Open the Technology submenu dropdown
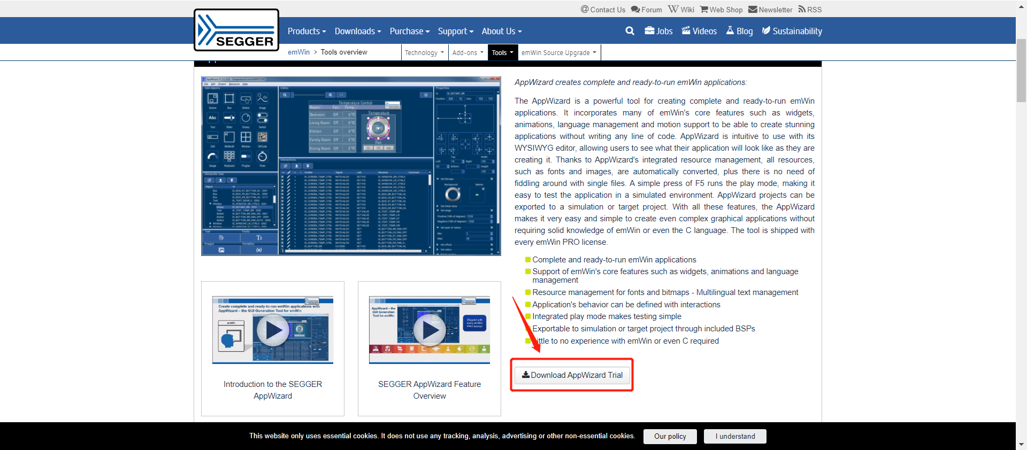Screen dimensions: 1027x450 pyautogui.click(x=425, y=52)
